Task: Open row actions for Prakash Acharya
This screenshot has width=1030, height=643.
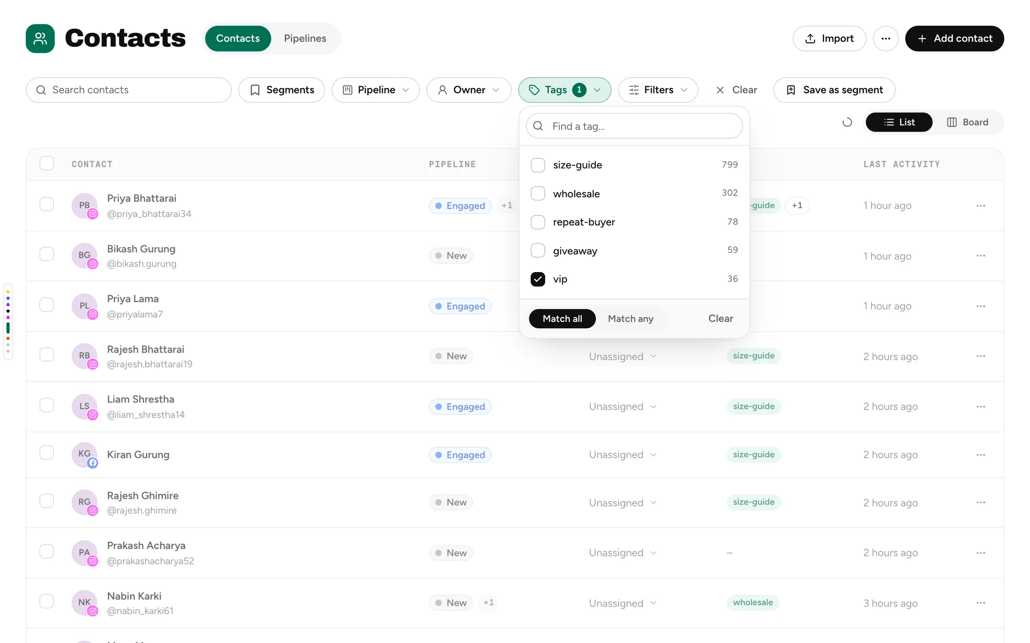Action: tap(980, 552)
